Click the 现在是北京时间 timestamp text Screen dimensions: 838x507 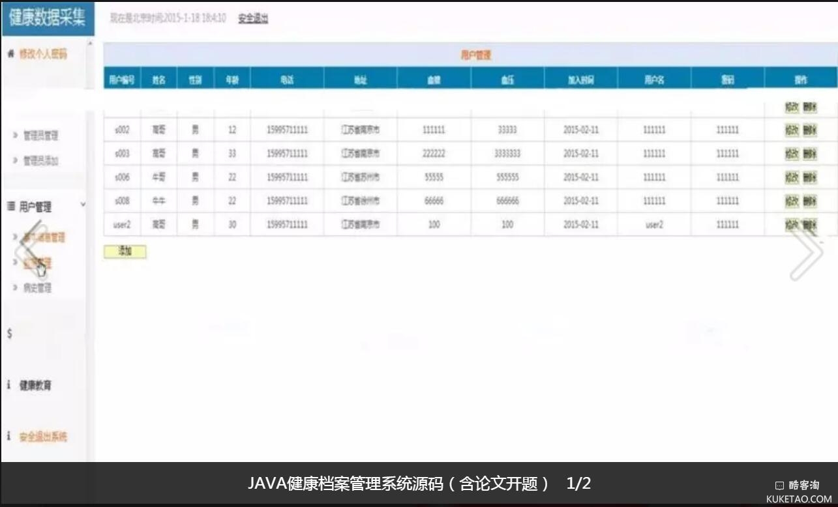click(x=168, y=18)
